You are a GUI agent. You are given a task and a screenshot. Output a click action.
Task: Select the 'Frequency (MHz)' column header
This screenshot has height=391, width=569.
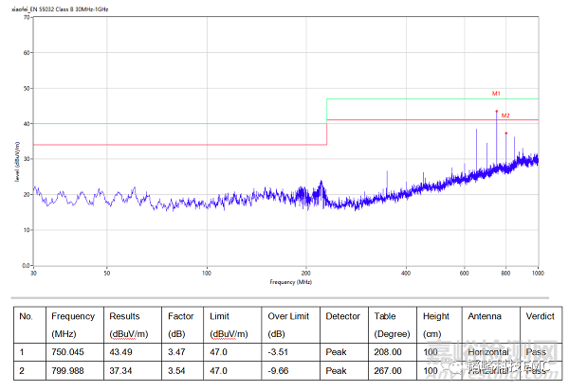[73, 325]
